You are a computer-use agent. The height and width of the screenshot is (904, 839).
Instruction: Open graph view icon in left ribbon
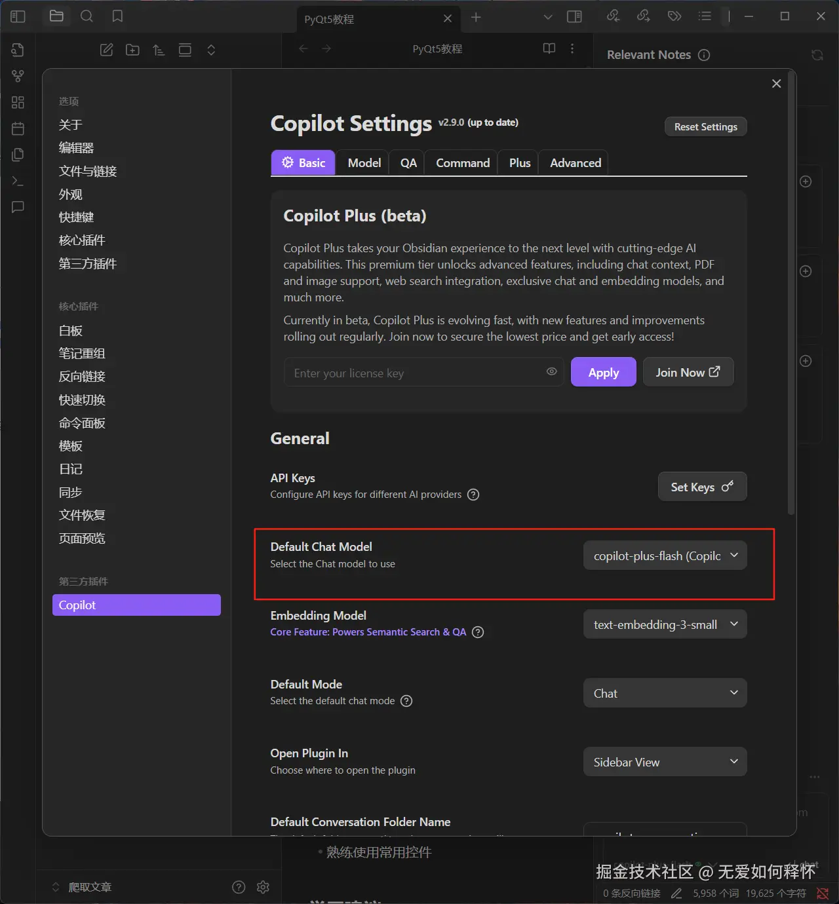pos(18,76)
